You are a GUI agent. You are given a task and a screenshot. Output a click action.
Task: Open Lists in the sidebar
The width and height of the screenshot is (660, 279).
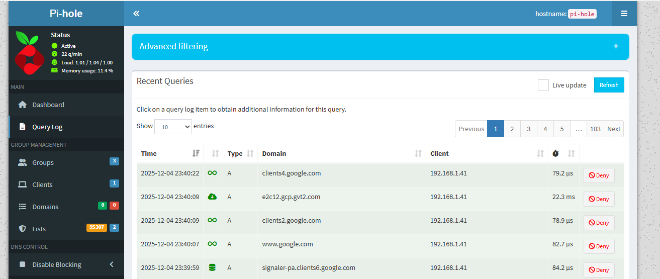66,229
